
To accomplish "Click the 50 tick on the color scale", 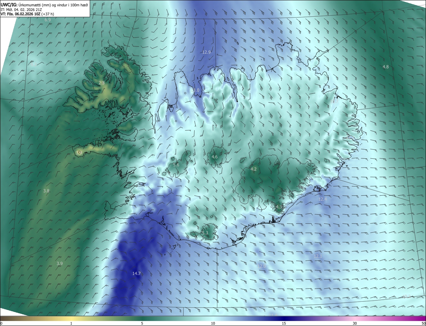I will coord(423,323).
